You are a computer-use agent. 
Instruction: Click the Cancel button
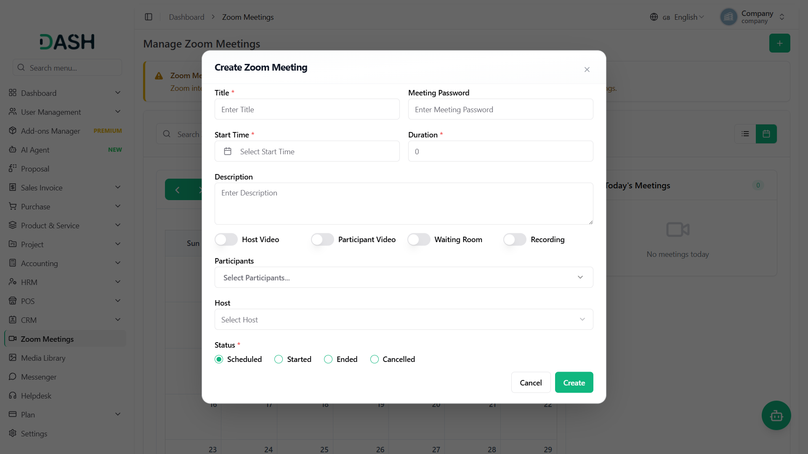[x=531, y=383]
